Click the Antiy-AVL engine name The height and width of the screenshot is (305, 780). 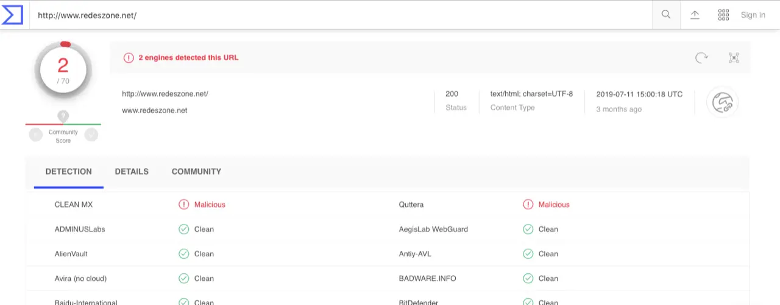(x=415, y=254)
